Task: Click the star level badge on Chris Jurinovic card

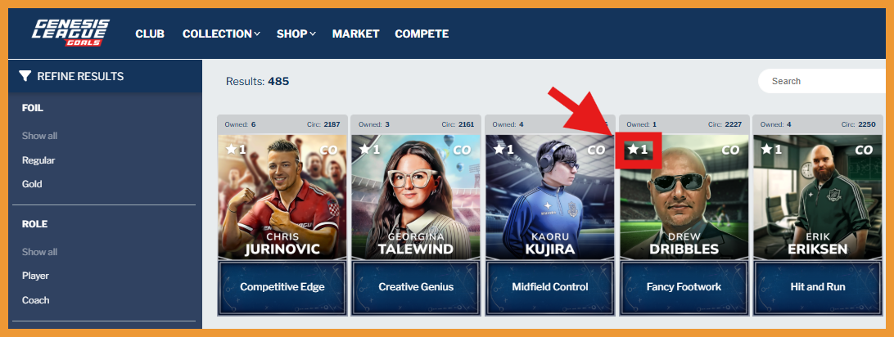Action: (x=236, y=149)
